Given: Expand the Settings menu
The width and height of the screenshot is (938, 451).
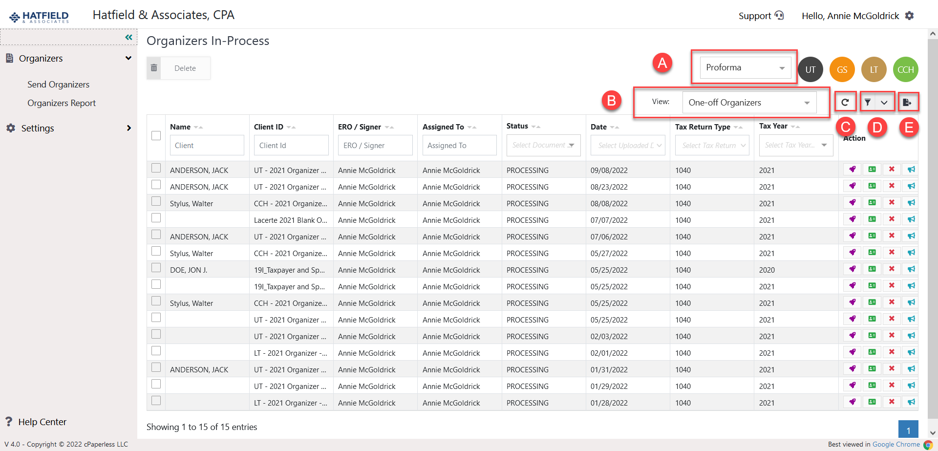Looking at the screenshot, I should point(38,128).
